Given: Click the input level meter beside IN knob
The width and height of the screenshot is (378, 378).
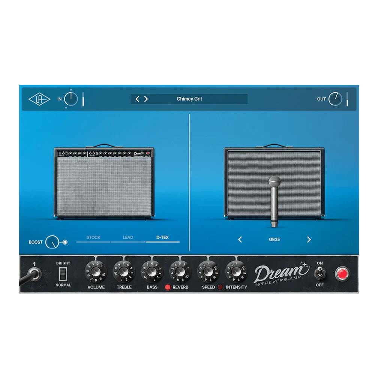Looking at the screenshot, I should pyautogui.click(x=83, y=99).
